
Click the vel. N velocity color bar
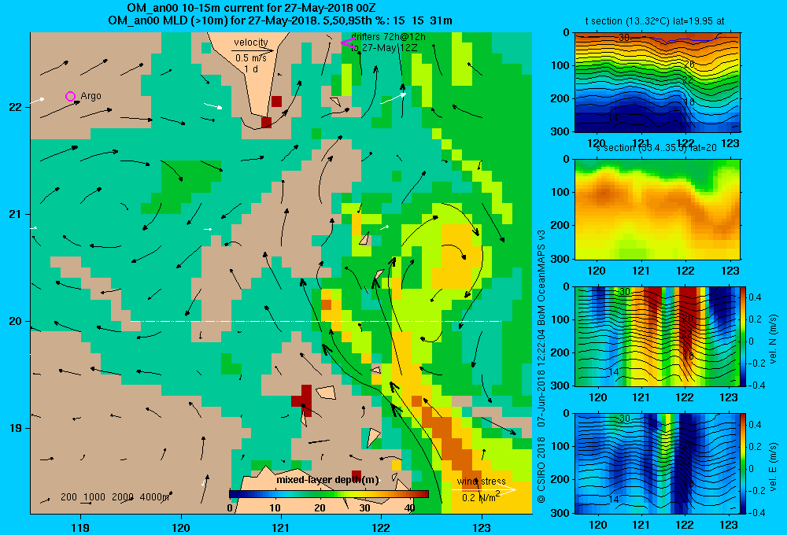point(743,336)
